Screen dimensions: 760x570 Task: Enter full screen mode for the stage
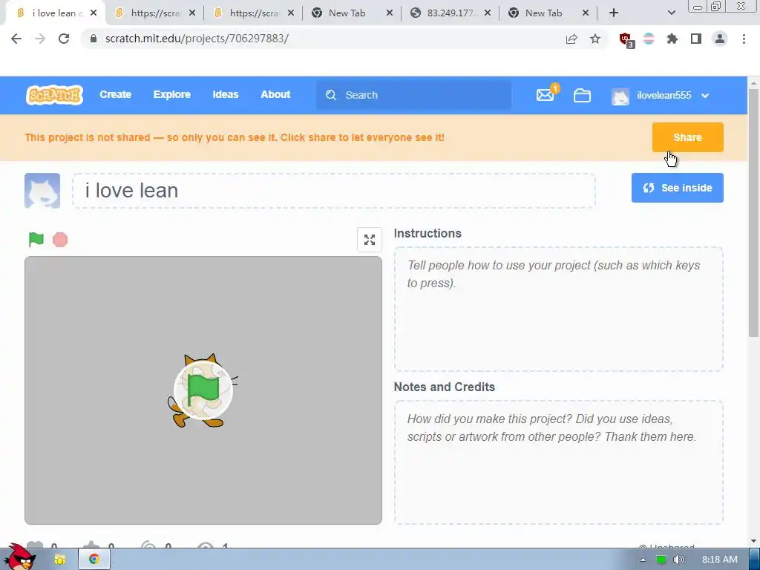click(x=370, y=240)
